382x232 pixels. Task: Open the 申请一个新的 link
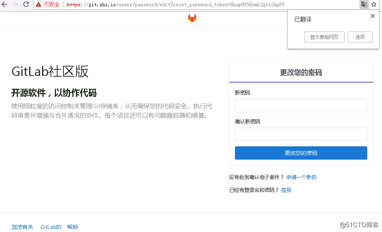pyautogui.click(x=301, y=177)
